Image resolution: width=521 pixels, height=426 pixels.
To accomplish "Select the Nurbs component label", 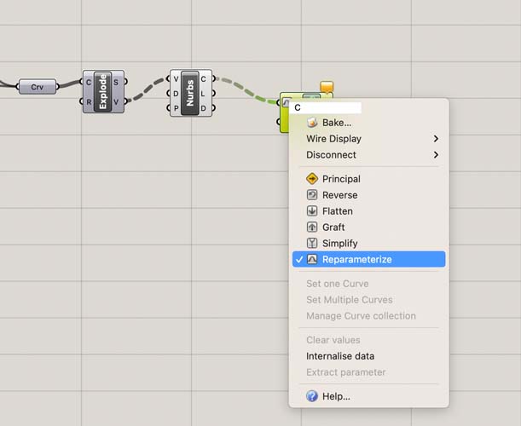I will 190,93.
